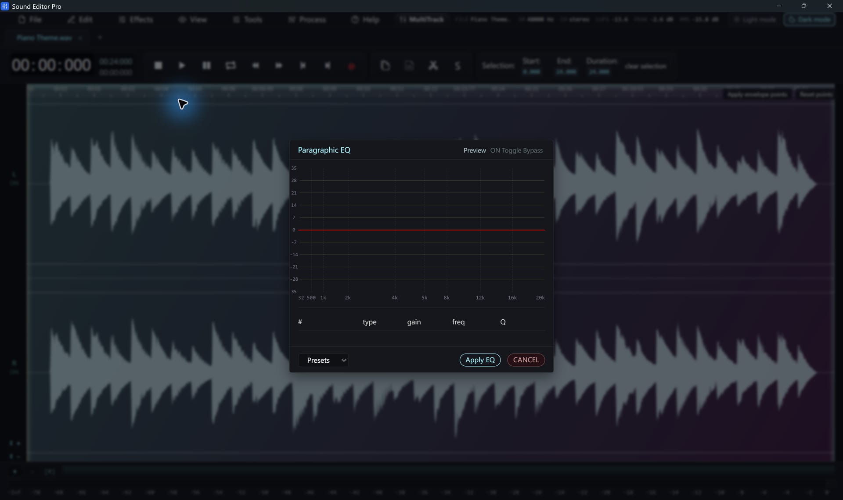Viewport: 843px width, 500px height.
Task: Click the red record button
Action: pyautogui.click(x=351, y=66)
